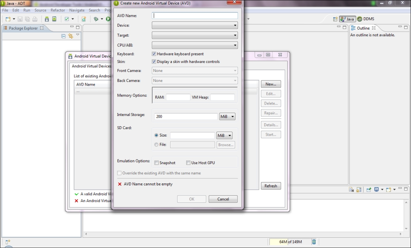Pin the console view
The width and height of the screenshot is (411, 248).
(x=369, y=190)
